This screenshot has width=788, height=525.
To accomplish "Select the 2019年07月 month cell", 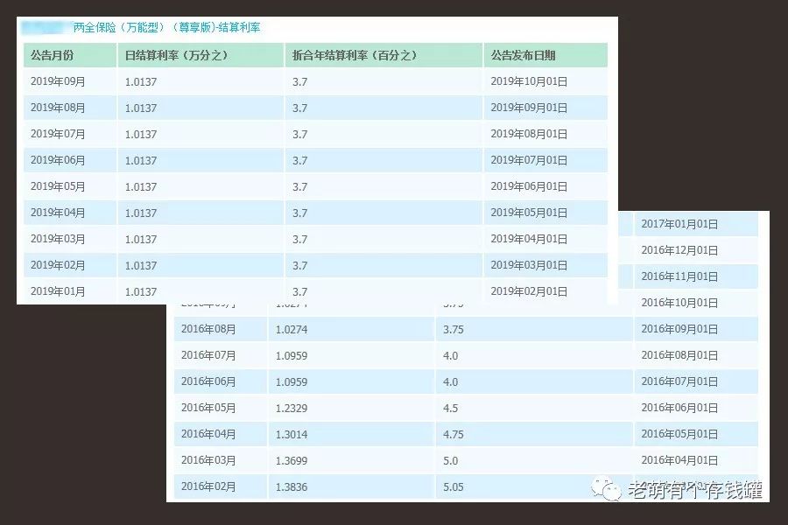I will (58, 134).
